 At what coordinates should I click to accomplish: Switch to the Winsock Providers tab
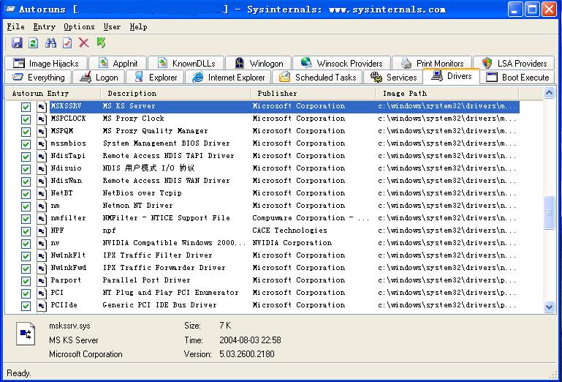click(342, 63)
